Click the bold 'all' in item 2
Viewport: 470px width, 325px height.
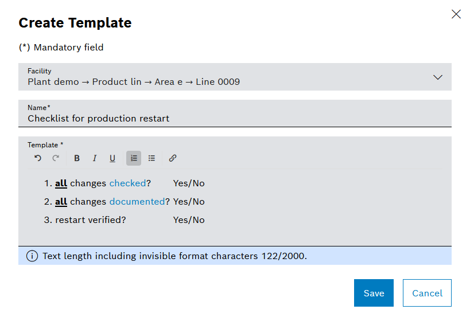tap(61, 201)
